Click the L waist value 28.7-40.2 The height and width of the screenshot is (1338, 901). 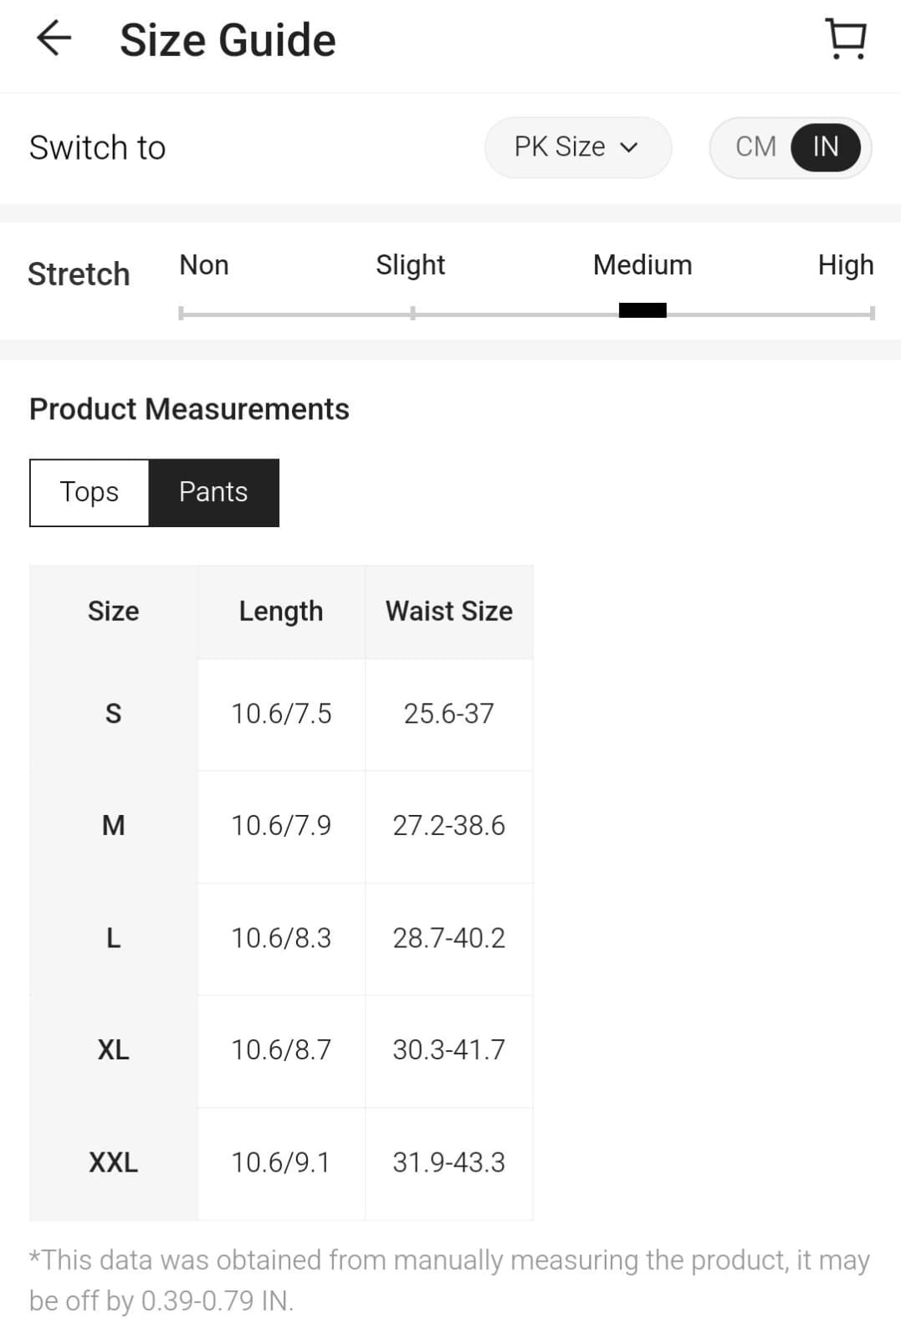[x=449, y=938]
